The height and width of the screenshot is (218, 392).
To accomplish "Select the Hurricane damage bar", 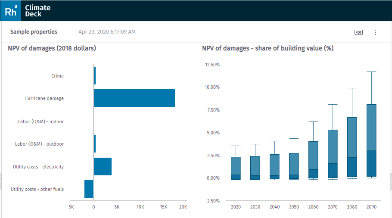I will coord(134,98).
